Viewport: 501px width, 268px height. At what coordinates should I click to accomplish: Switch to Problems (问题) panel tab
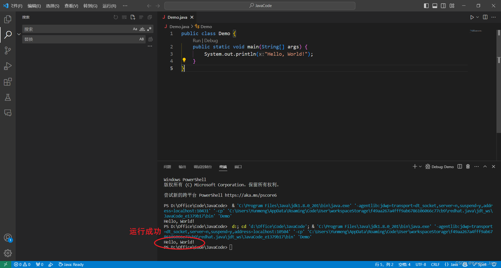click(167, 167)
